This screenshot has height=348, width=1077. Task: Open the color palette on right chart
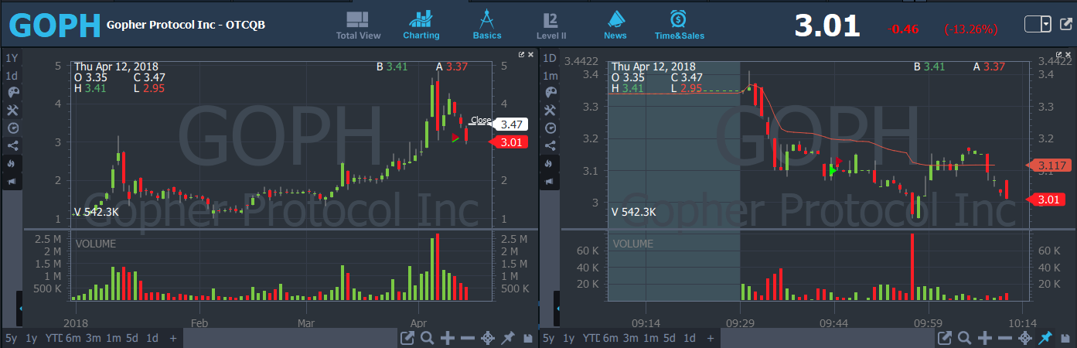550,92
